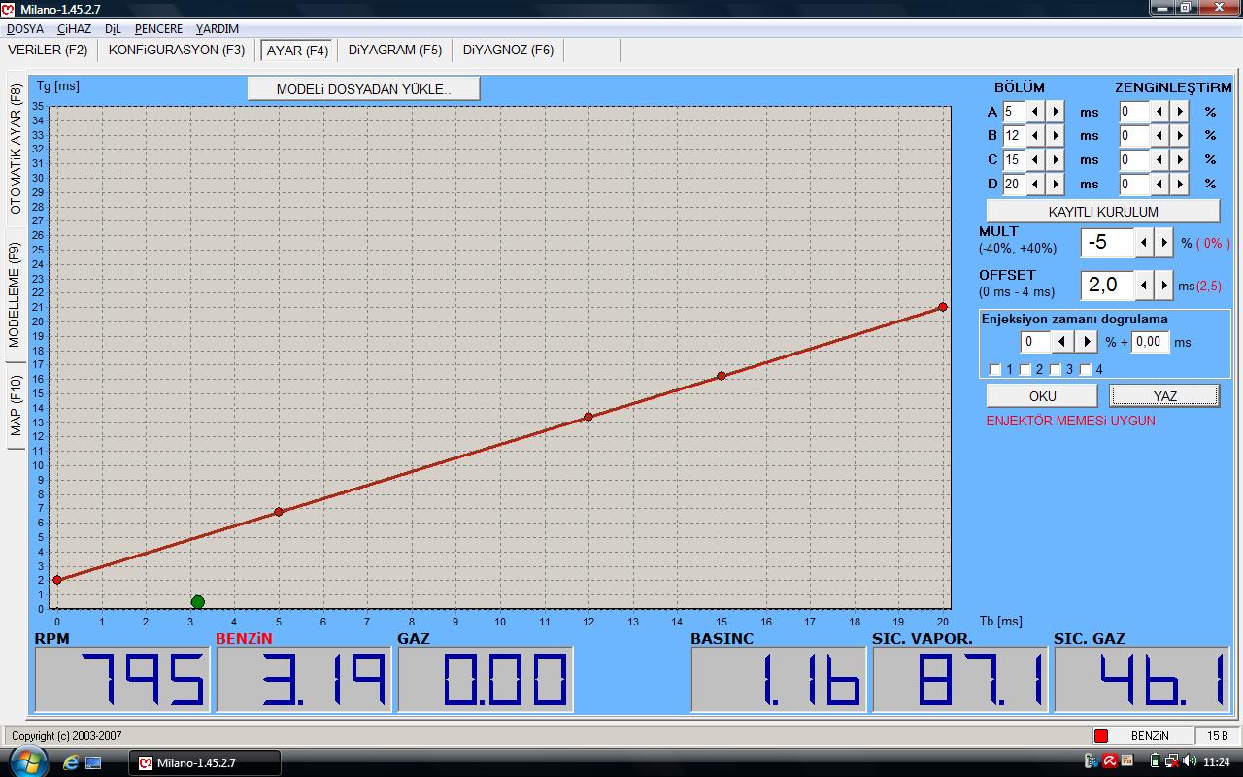Click KAYITLI KURULUM button

(x=1103, y=211)
